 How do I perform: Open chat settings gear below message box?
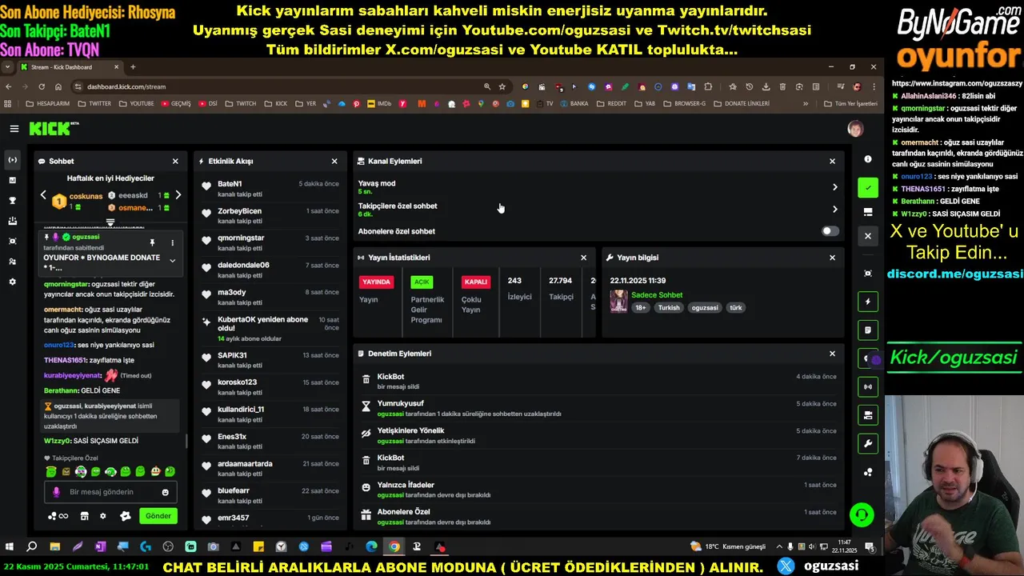click(x=102, y=516)
